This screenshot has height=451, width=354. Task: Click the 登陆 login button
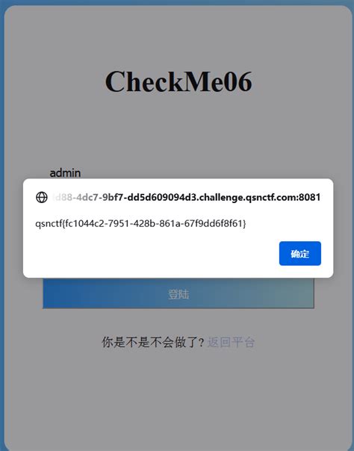(178, 293)
